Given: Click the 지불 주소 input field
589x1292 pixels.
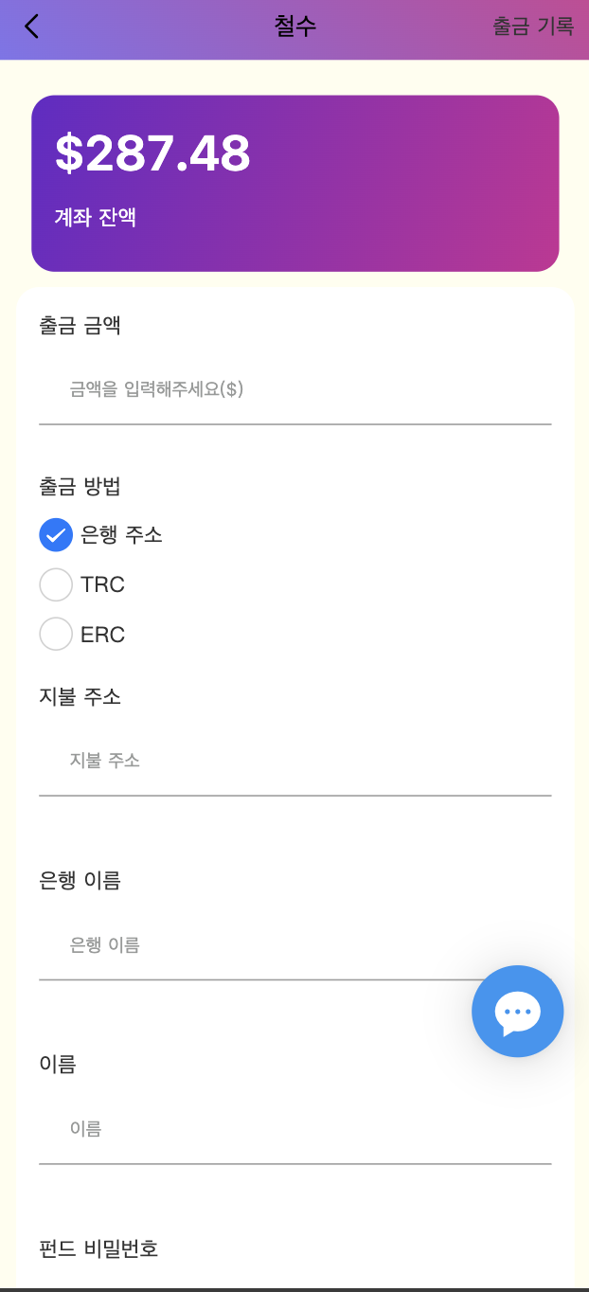Looking at the screenshot, I should click(294, 761).
